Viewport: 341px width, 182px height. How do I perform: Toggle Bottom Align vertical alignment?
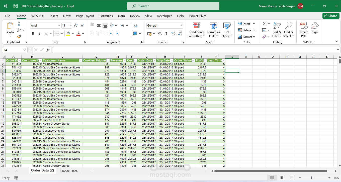pos(105,26)
